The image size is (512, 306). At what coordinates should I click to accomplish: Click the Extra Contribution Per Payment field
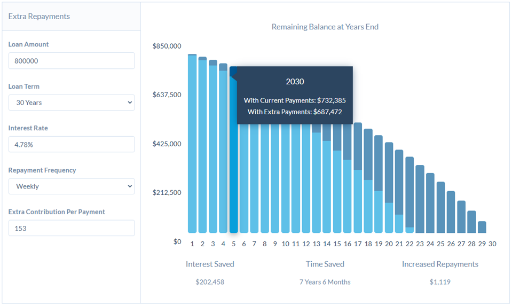pyautogui.click(x=71, y=228)
